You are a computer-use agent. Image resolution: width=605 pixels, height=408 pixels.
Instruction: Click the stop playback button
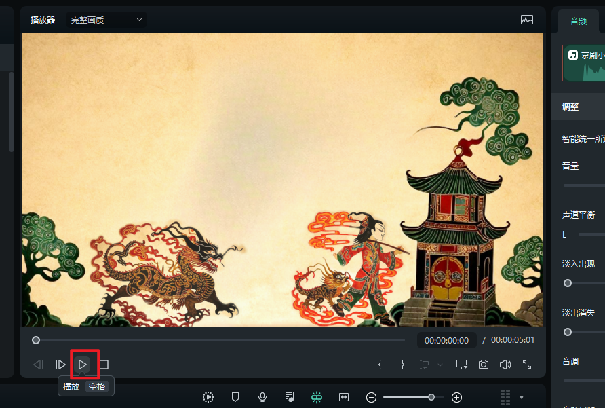[x=104, y=364]
